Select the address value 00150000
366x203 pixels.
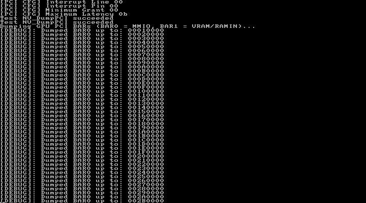pyautogui.click(x=146, y=112)
